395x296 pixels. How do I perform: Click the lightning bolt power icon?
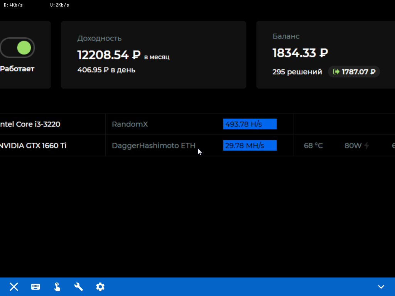tap(366, 145)
